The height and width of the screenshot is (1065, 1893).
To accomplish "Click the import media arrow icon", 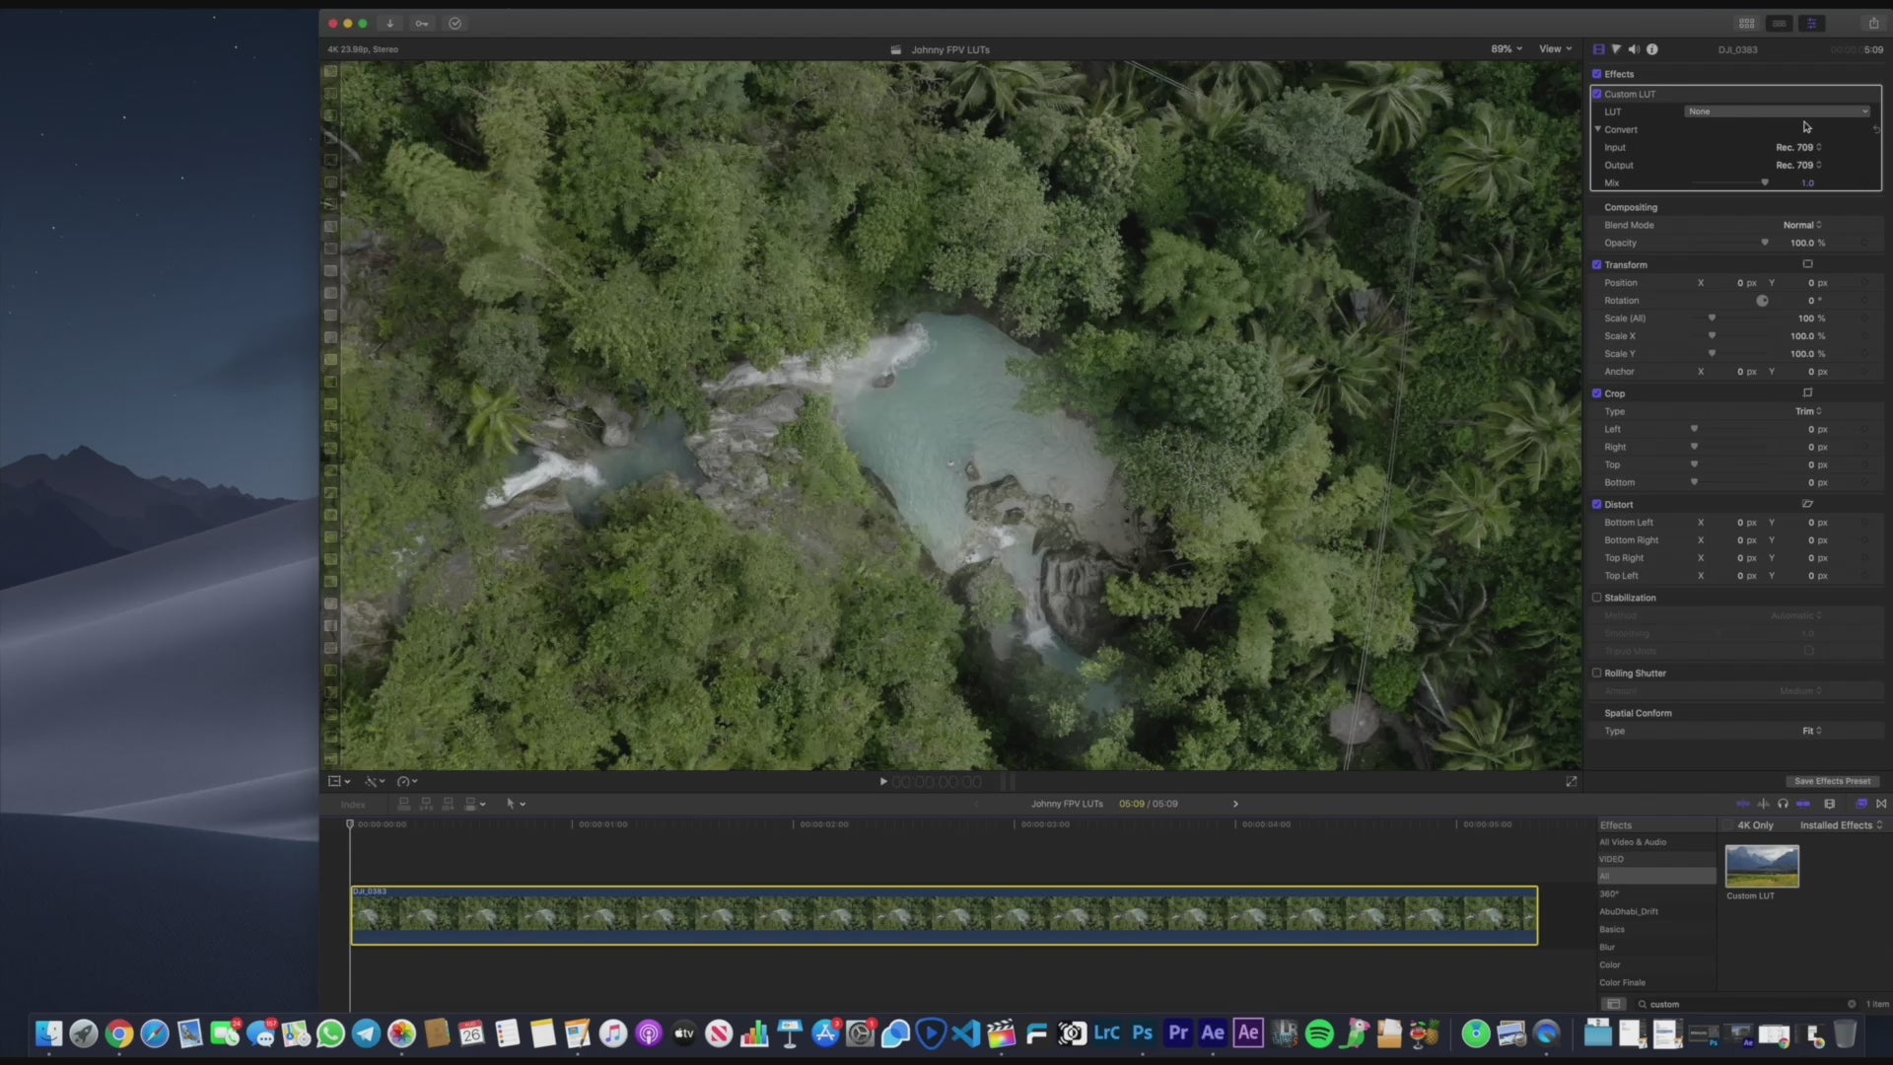I will point(389,24).
